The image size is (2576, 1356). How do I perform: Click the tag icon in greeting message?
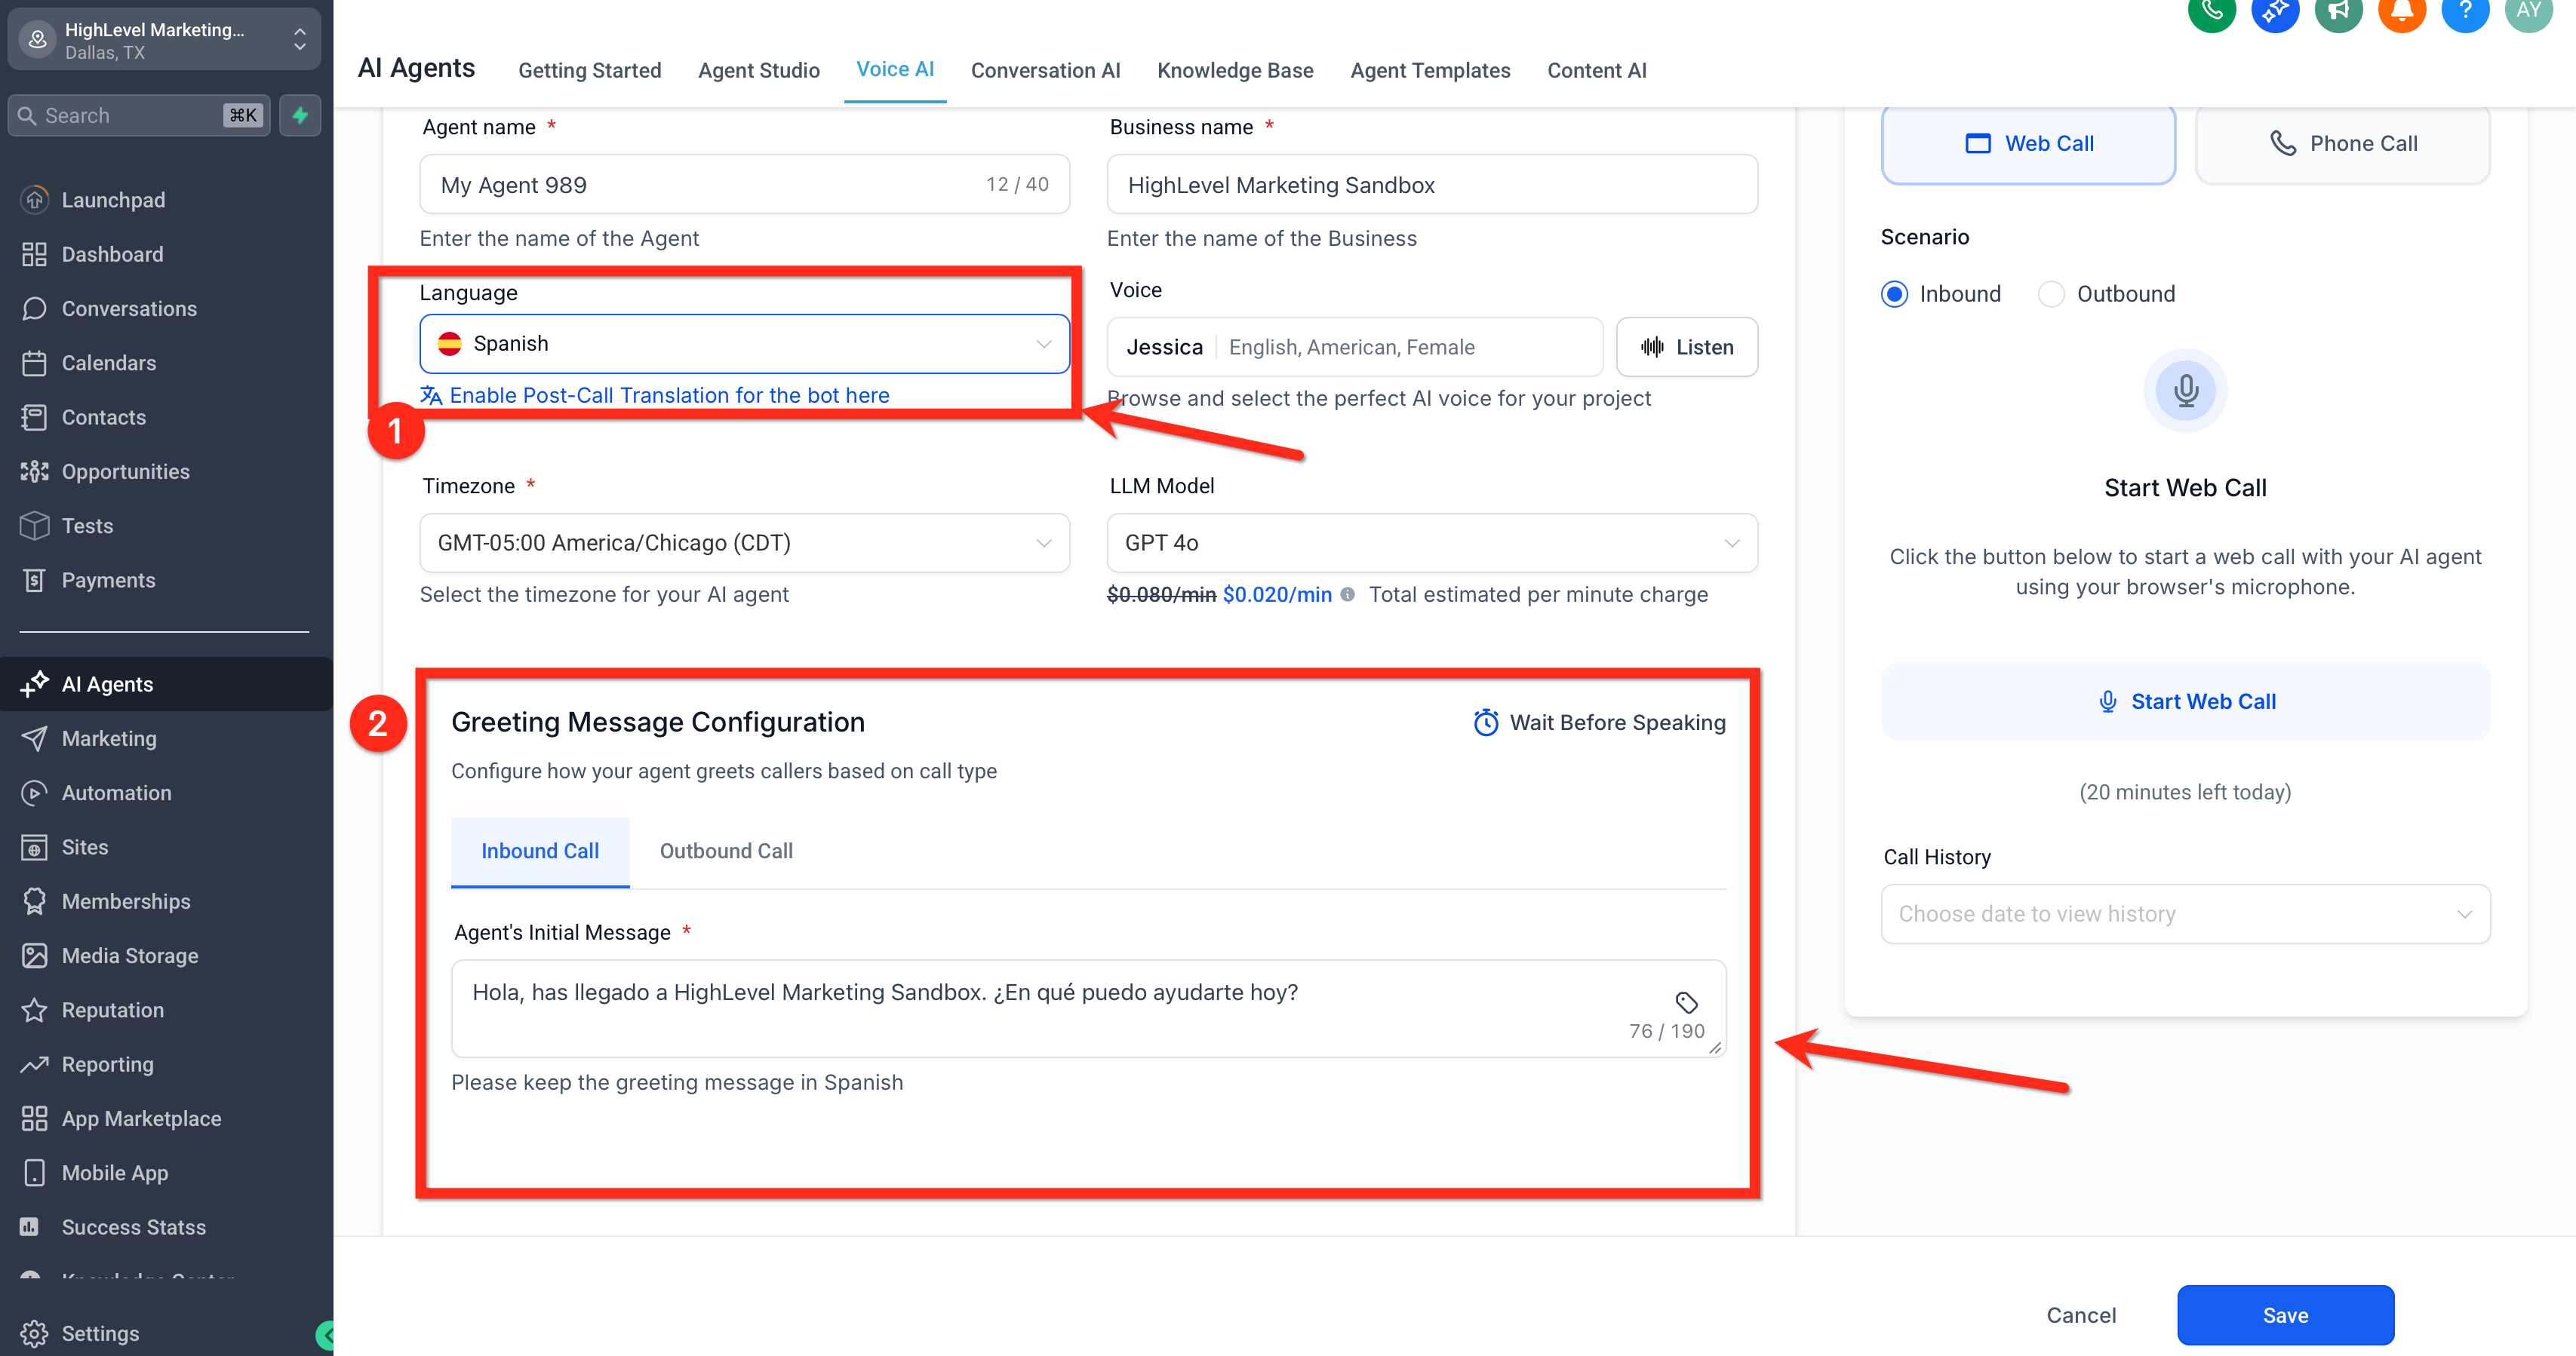pos(1686,1002)
